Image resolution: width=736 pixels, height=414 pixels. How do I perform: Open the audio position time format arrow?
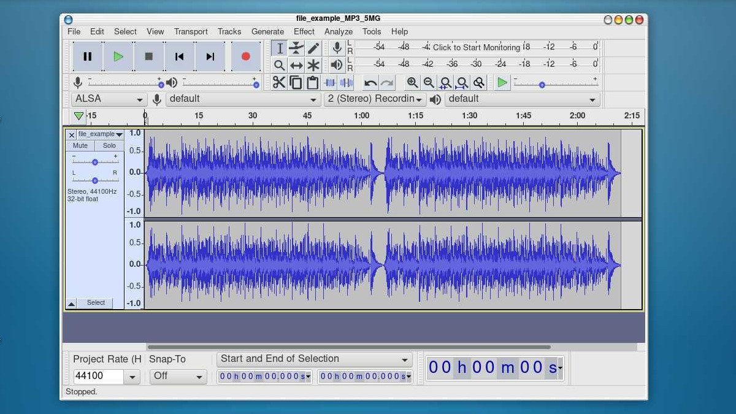[x=561, y=368]
